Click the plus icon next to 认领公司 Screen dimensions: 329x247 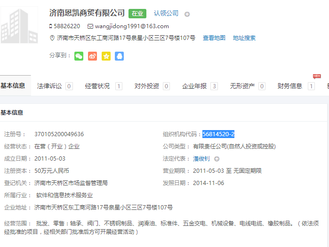[187, 14]
